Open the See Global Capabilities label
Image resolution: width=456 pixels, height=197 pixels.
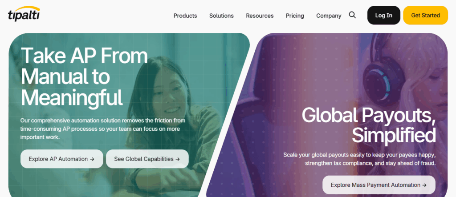click(144, 159)
